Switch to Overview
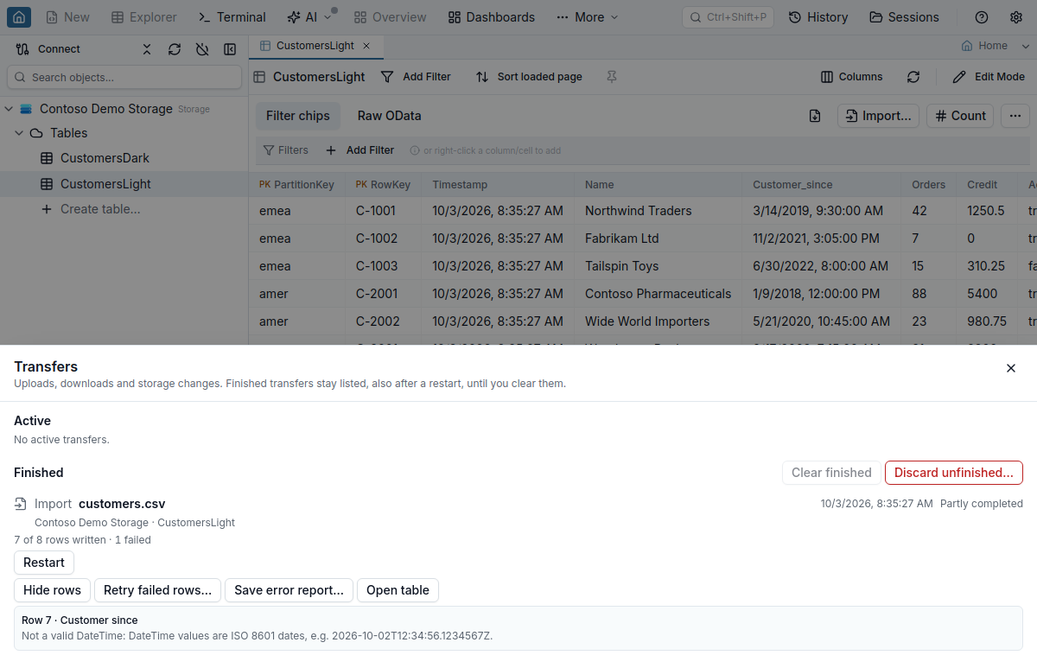 point(390,17)
